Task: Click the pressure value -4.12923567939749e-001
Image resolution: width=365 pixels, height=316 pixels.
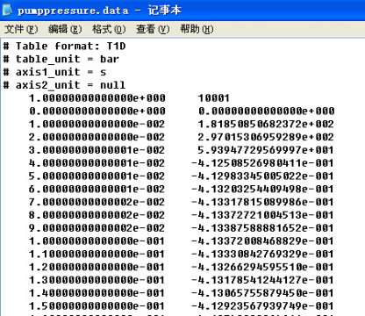Action: [x=262, y=305]
